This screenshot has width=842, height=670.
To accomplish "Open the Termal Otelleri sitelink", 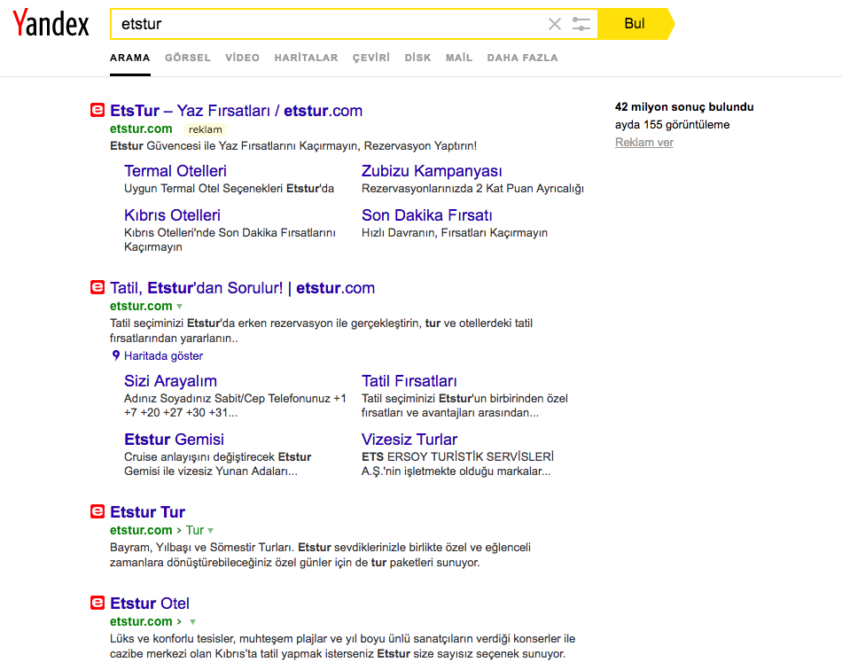I will [x=175, y=171].
